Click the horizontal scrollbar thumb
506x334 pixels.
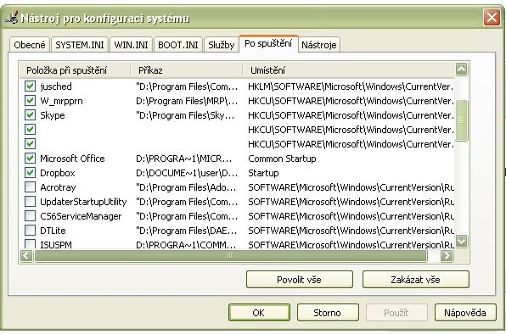click(231, 256)
